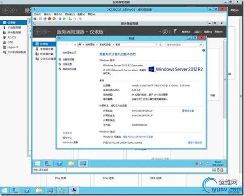This screenshot has height=196, width=244.
Task: Open the dropdown arrow before the refresh icon
Action: [x=160, y=32]
